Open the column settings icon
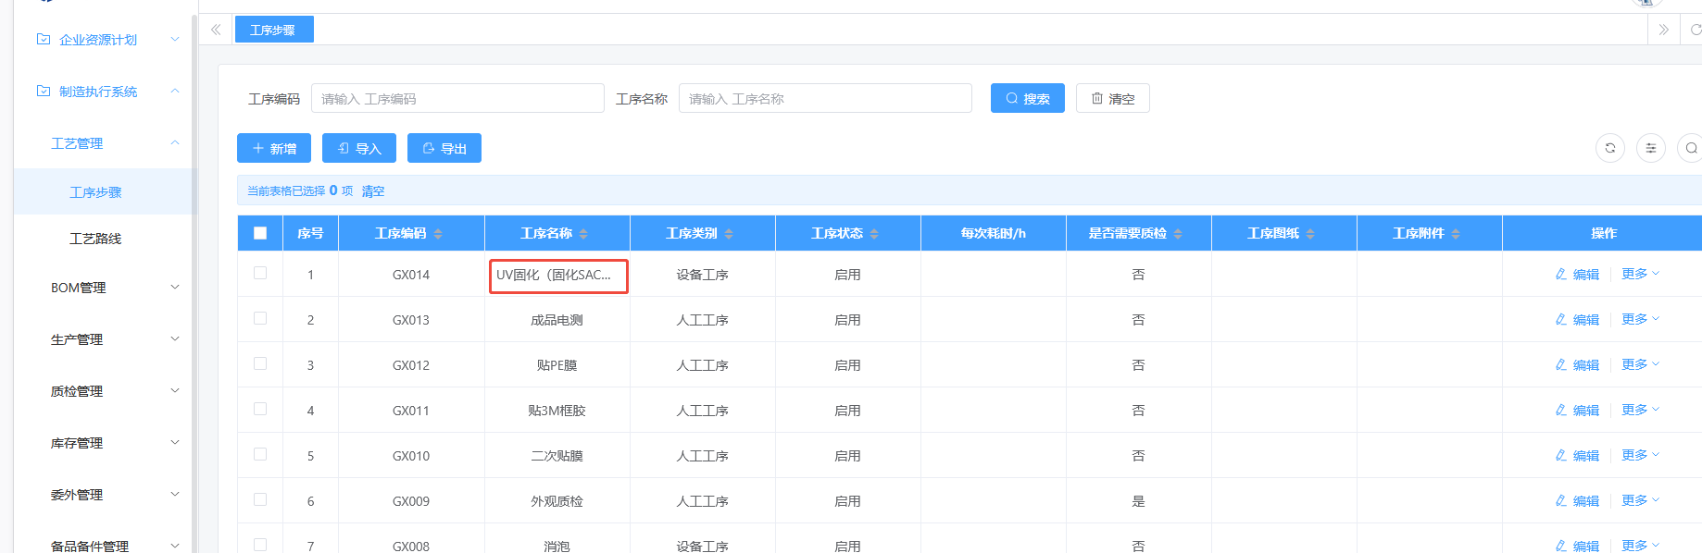 pyautogui.click(x=1650, y=148)
